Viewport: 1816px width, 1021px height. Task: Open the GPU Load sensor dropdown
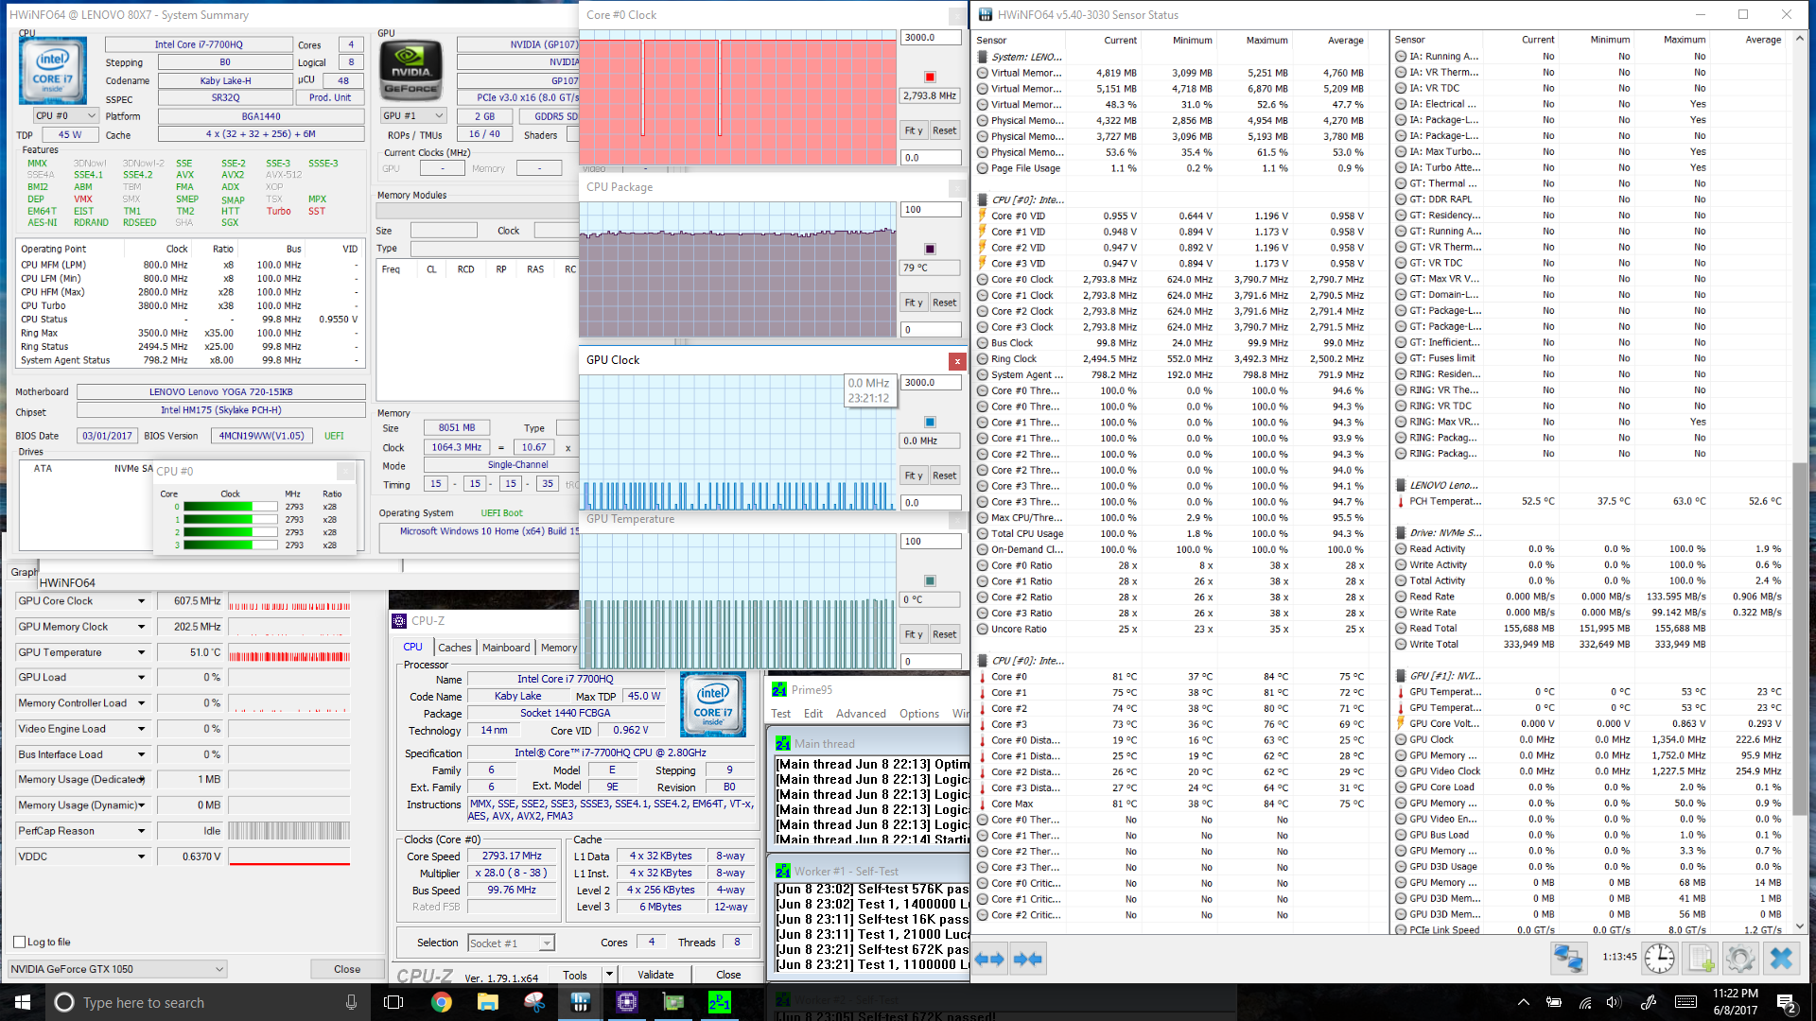pyautogui.click(x=142, y=678)
